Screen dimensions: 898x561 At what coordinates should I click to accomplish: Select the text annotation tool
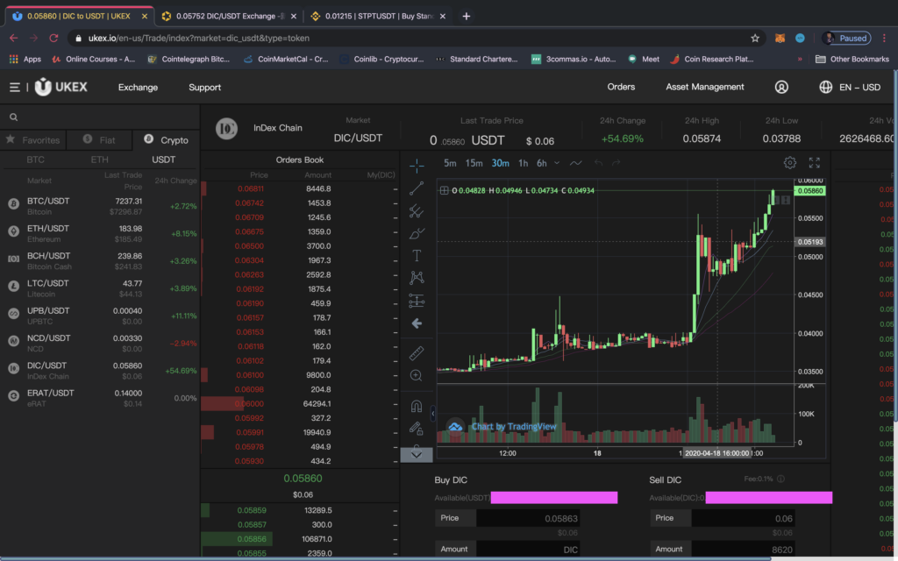click(x=417, y=256)
